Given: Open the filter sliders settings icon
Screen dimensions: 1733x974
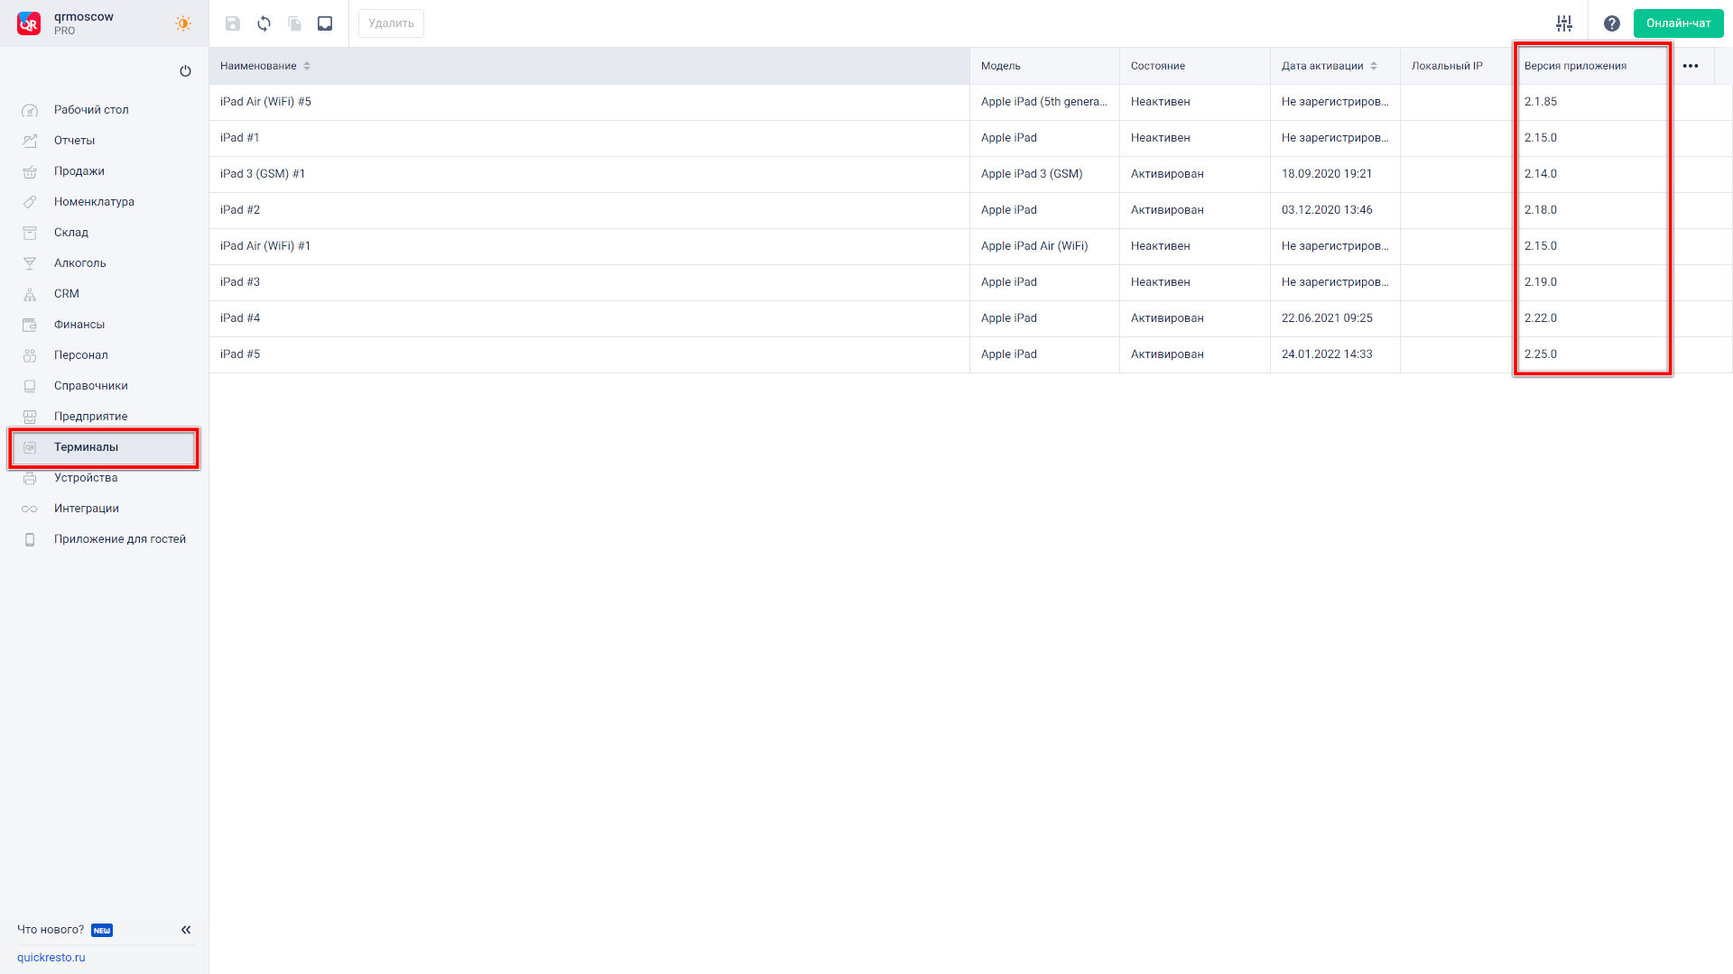Looking at the screenshot, I should [x=1564, y=23].
